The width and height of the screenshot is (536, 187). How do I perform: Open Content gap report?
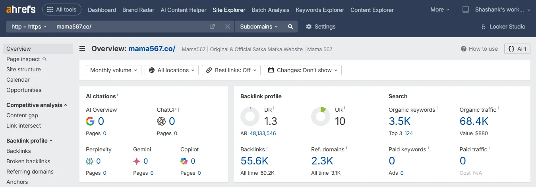[x=22, y=115]
